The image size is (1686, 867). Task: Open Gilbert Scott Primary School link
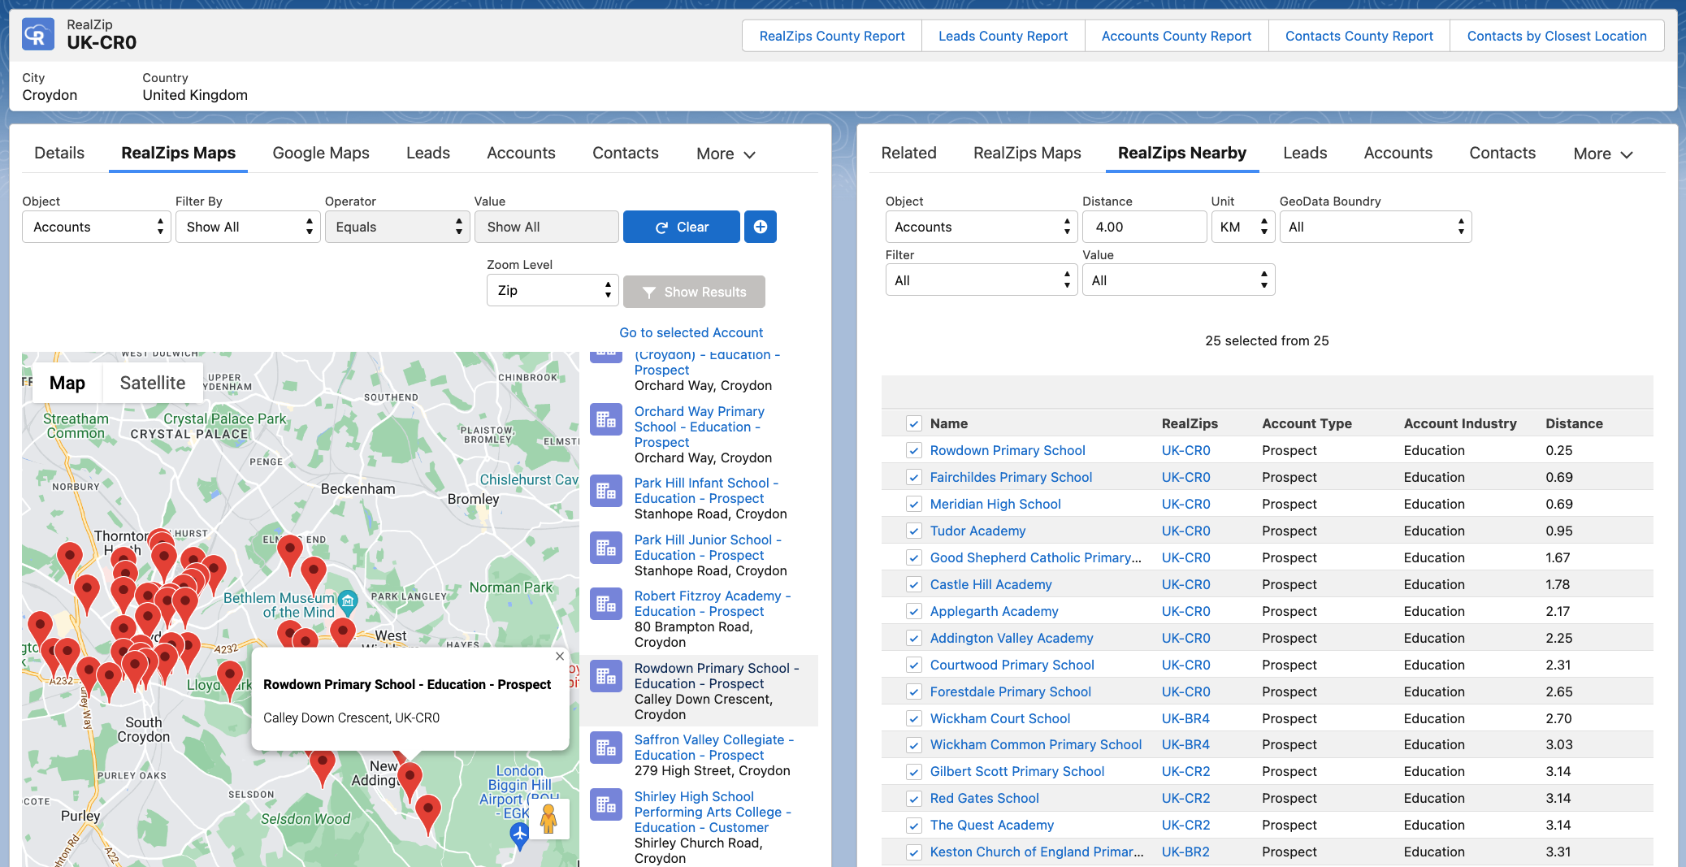(1017, 771)
